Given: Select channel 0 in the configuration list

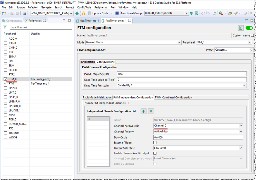Looking at the screenshot, I should point(98,119).
